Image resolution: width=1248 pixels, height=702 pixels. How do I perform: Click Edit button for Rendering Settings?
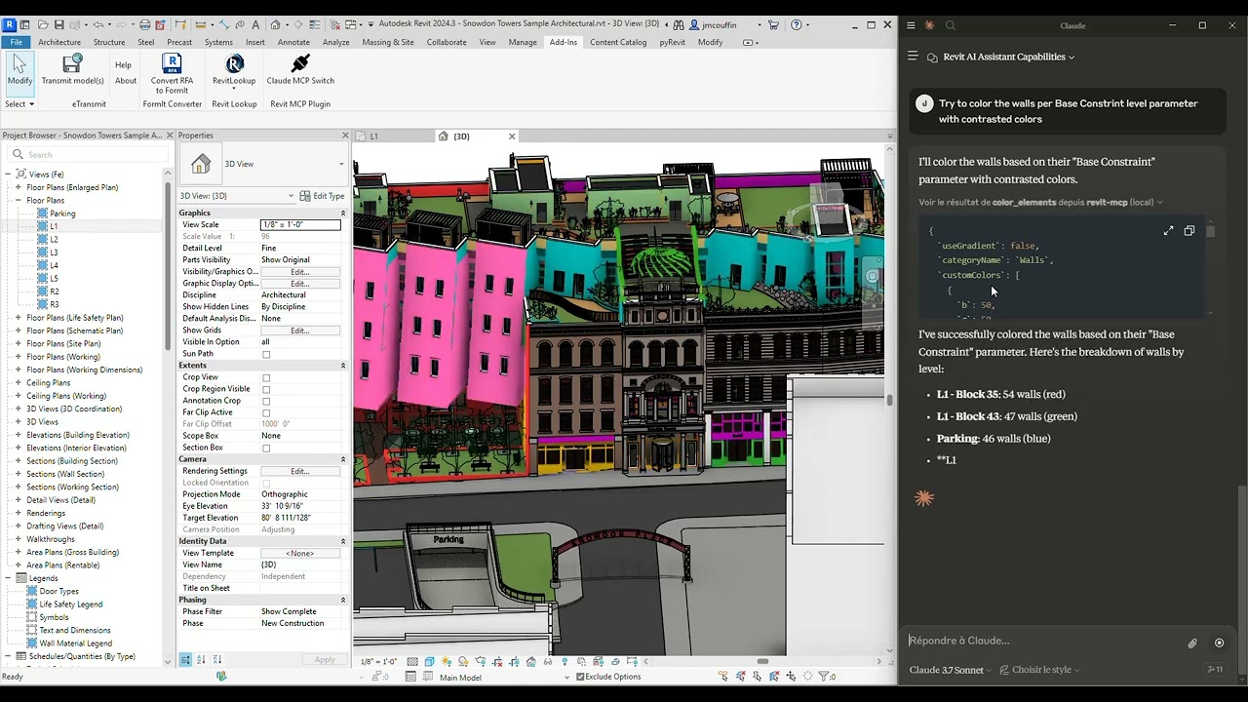click(x=299, y=471)
